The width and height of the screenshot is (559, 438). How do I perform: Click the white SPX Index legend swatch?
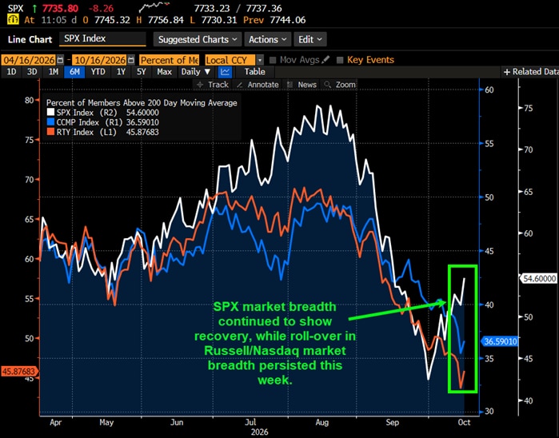pyautogui.click(x=50, y=113)
